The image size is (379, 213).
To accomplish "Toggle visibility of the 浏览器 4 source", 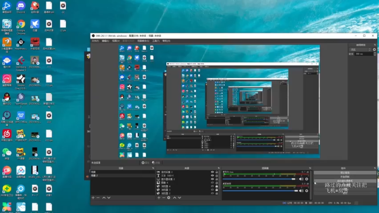I will 212,186.
